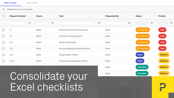This screenshot has height=98, width=174.
Task: Click the yellow P logo
Action: (163, 87)
